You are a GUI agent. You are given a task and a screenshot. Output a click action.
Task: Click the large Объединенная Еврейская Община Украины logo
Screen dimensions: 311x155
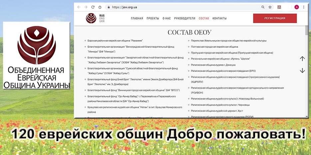37,55
